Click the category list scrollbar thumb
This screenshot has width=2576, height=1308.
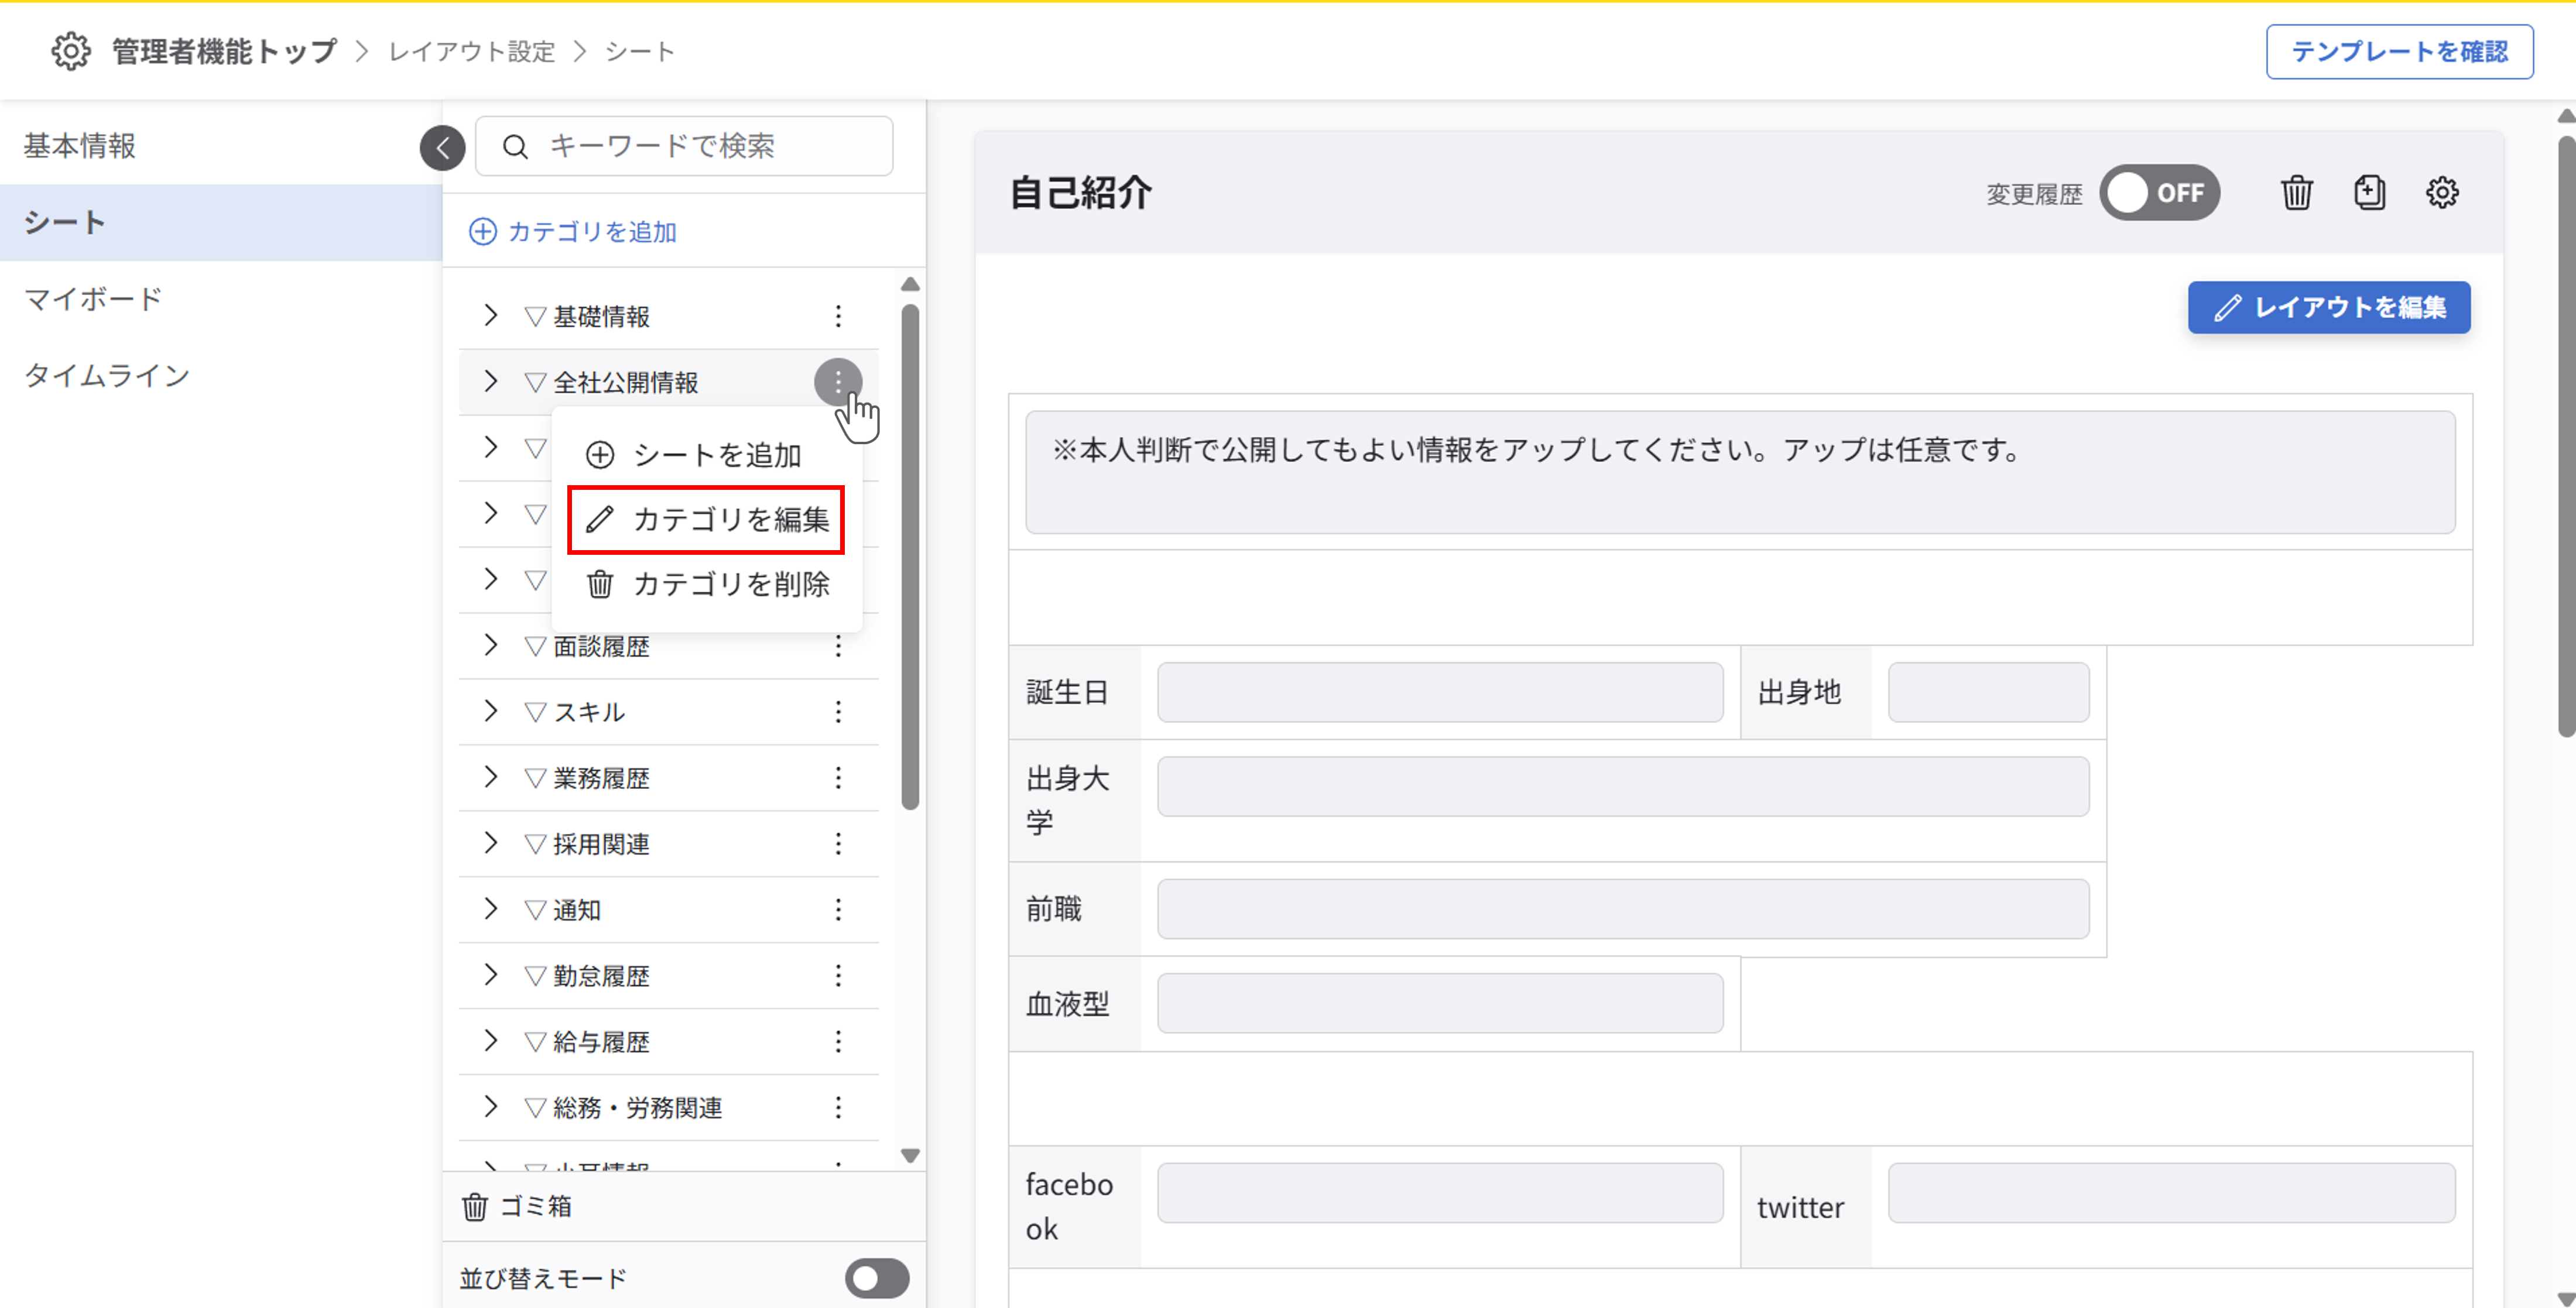click(x=910, y=557)
